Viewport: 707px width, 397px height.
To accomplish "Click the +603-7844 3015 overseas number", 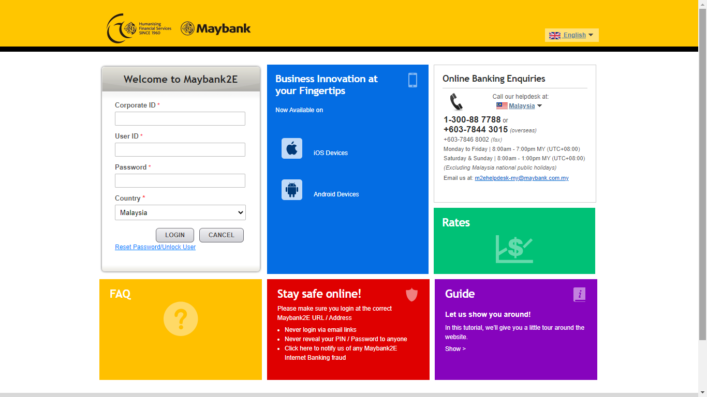I will (476, 130).
